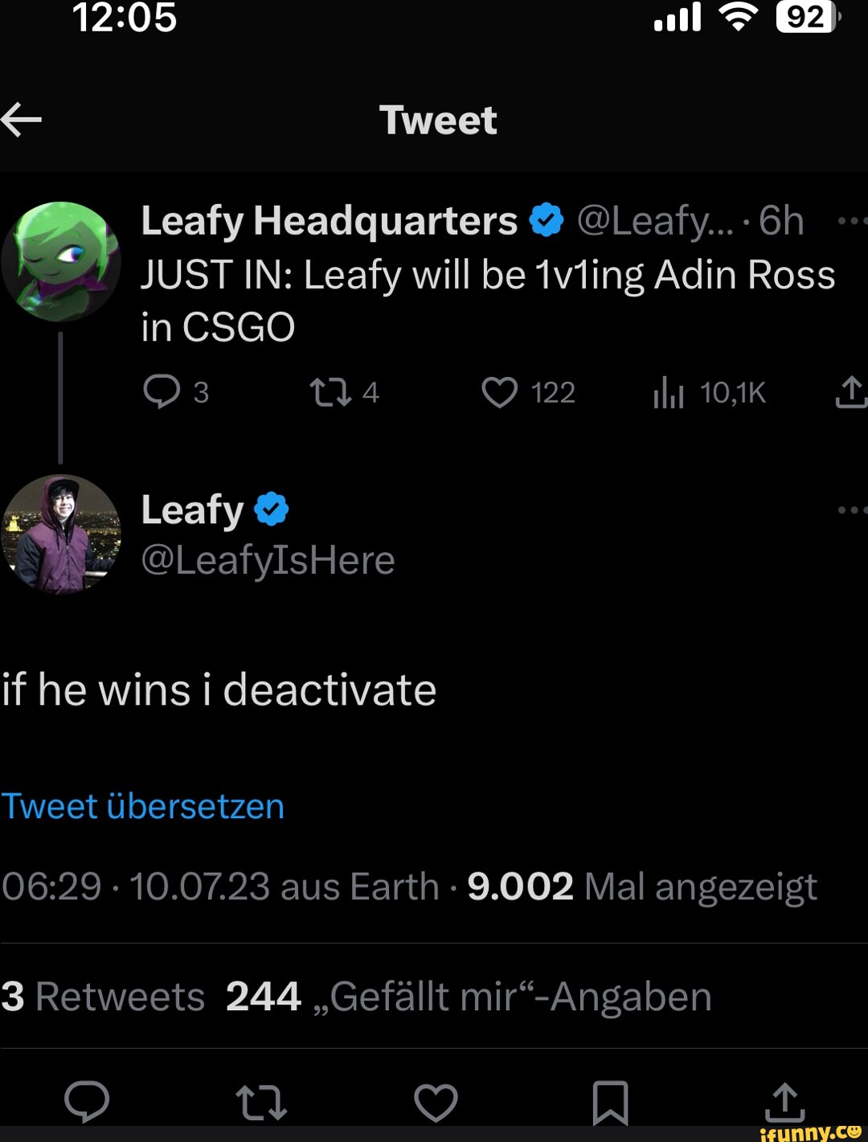The height and width of the screenshot is (1142, 868).
Task: Like the Leafy Headquarters tweet
Action: (499, 392)
